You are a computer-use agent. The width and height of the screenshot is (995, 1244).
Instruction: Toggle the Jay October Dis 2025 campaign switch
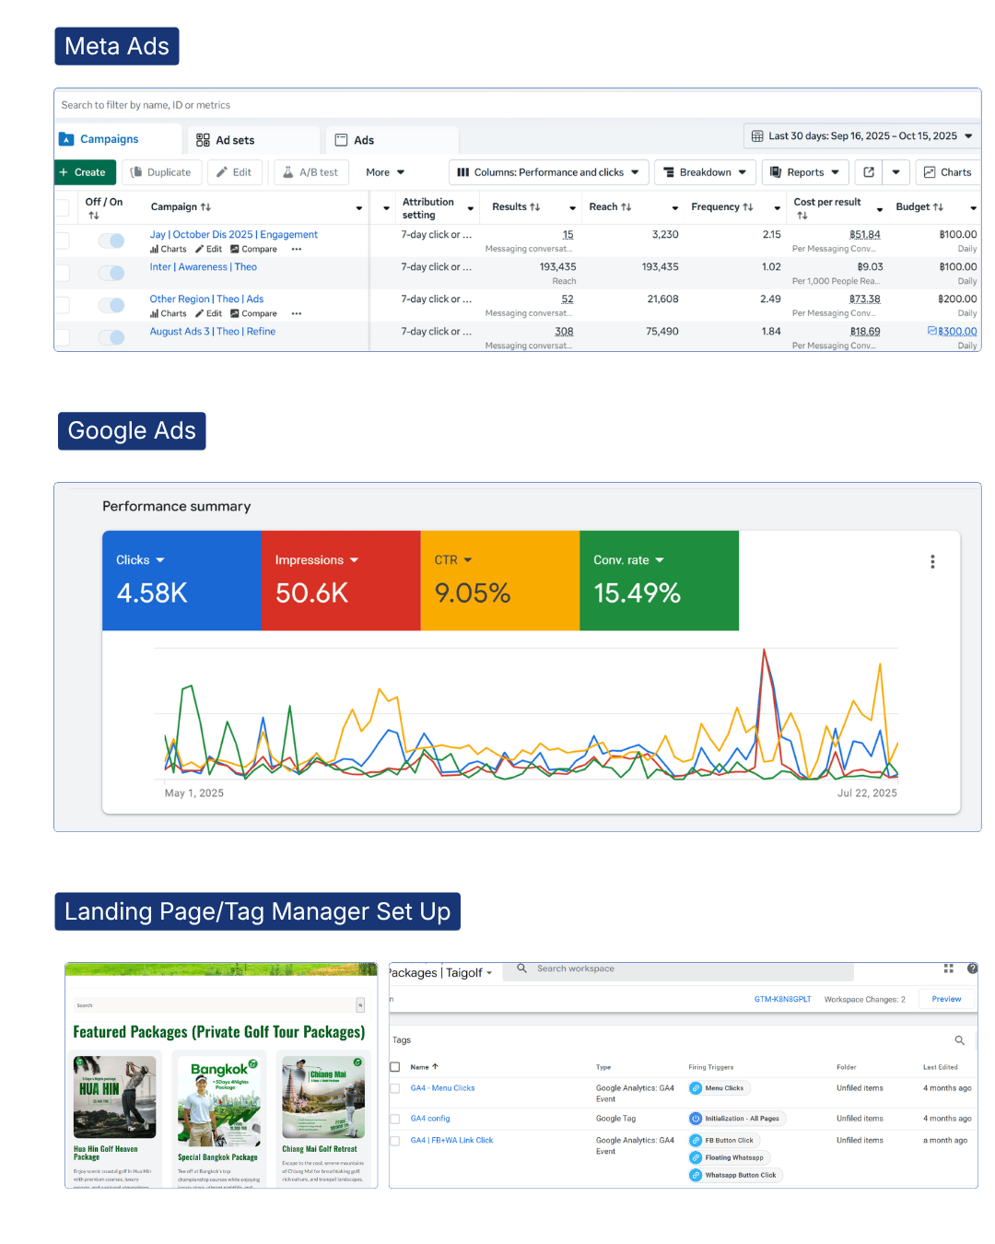pyautogui.click(x=111, y=241)
